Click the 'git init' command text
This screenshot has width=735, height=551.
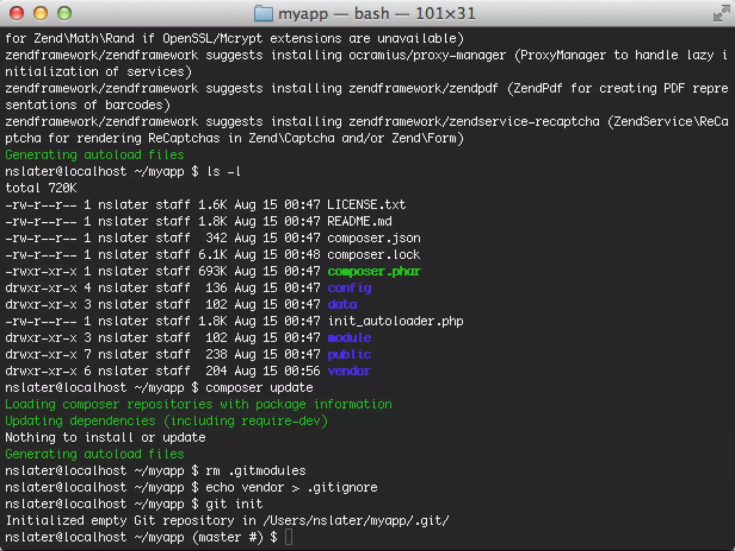[x=234, y=504]
